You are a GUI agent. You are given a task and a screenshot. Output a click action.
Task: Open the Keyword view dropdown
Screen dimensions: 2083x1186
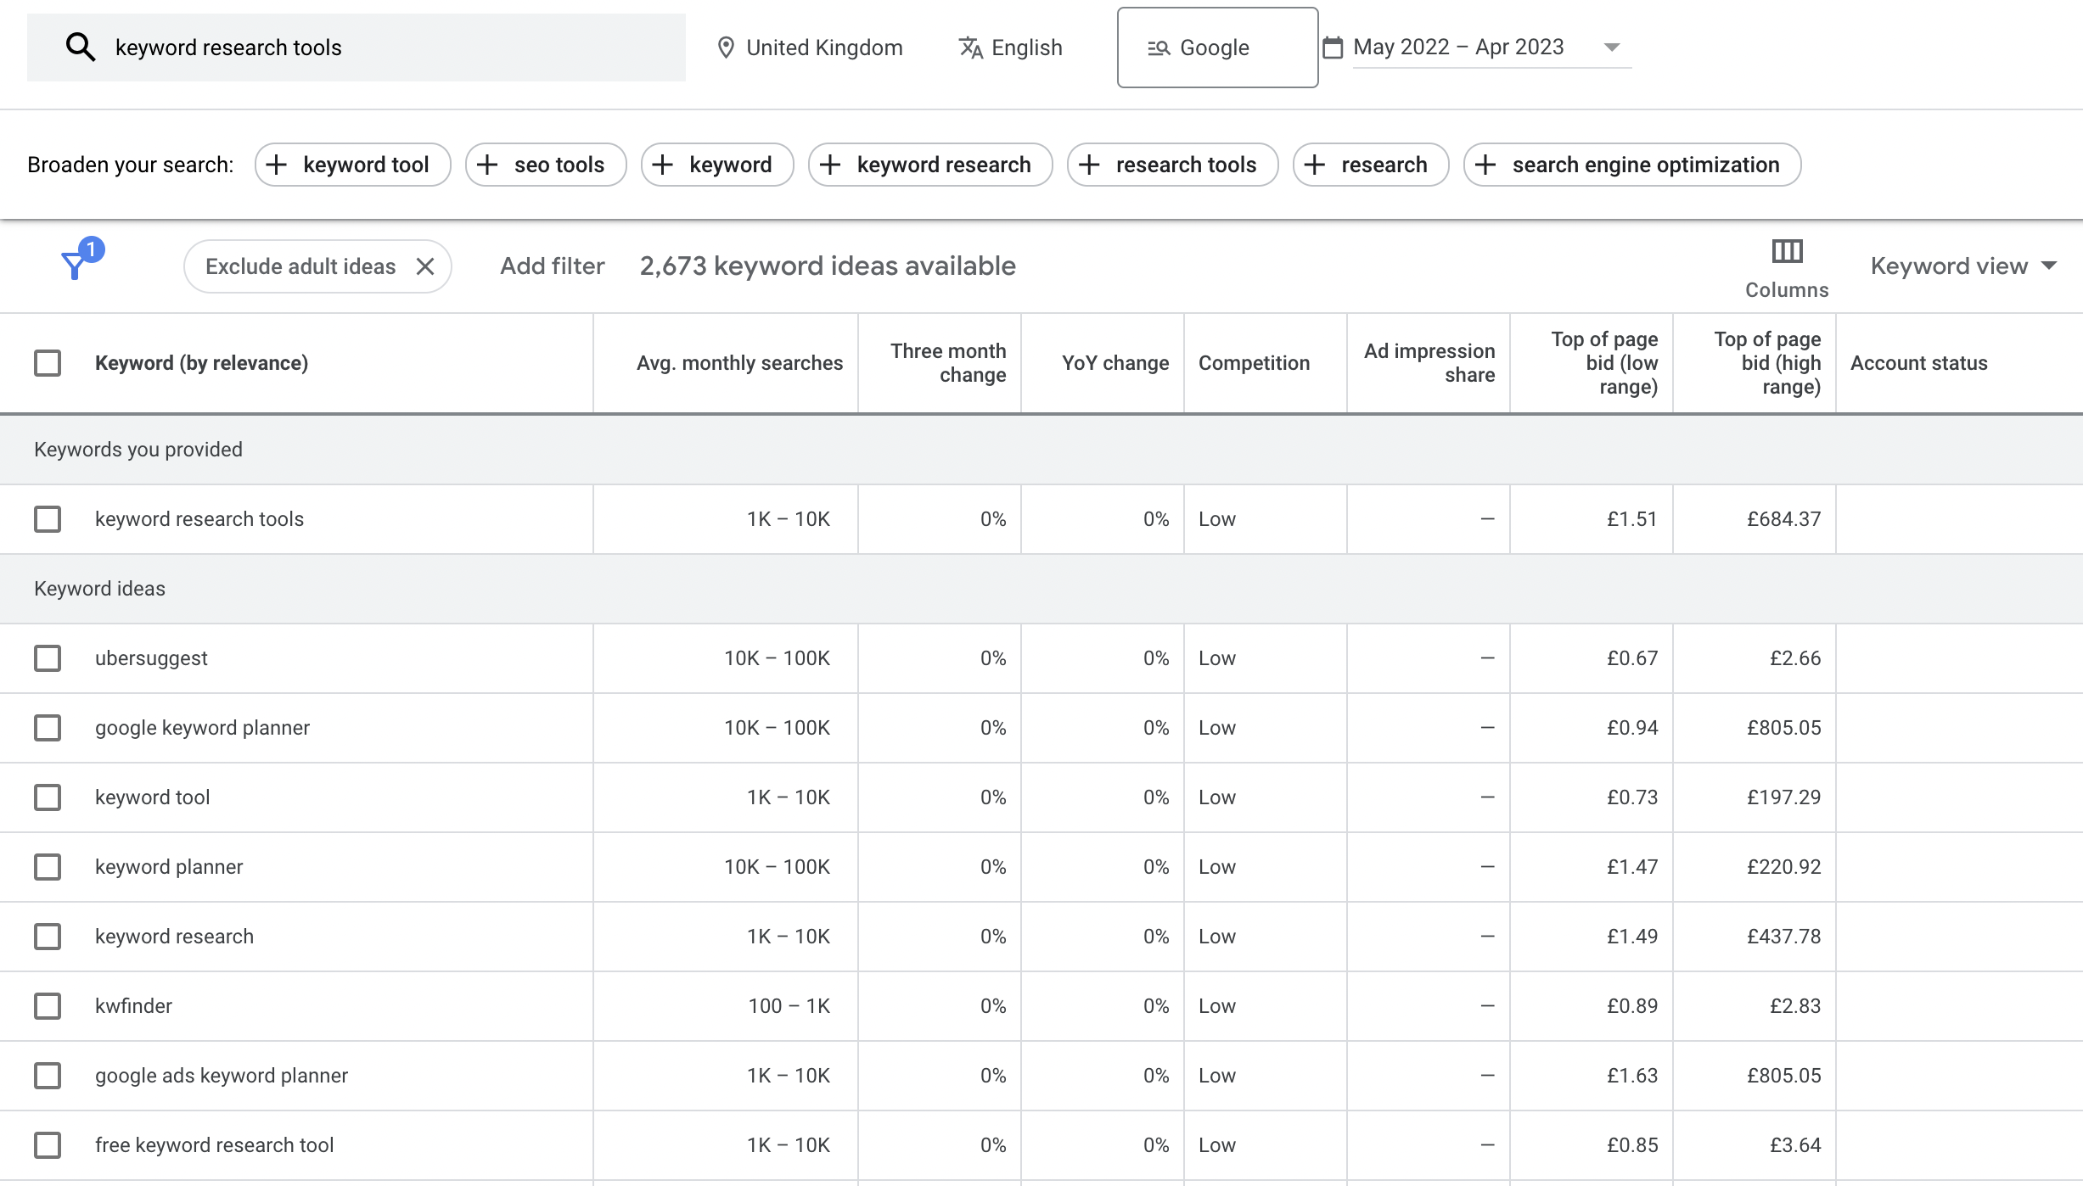click(1962, 266)
